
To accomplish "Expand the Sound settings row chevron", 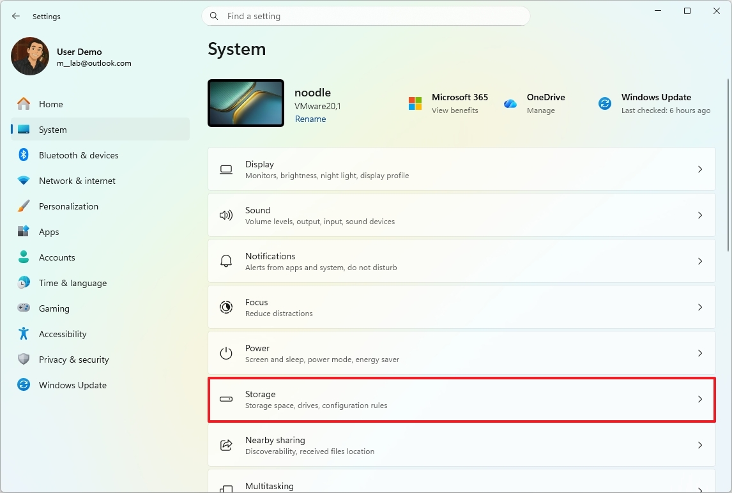I will pos(700,215).
